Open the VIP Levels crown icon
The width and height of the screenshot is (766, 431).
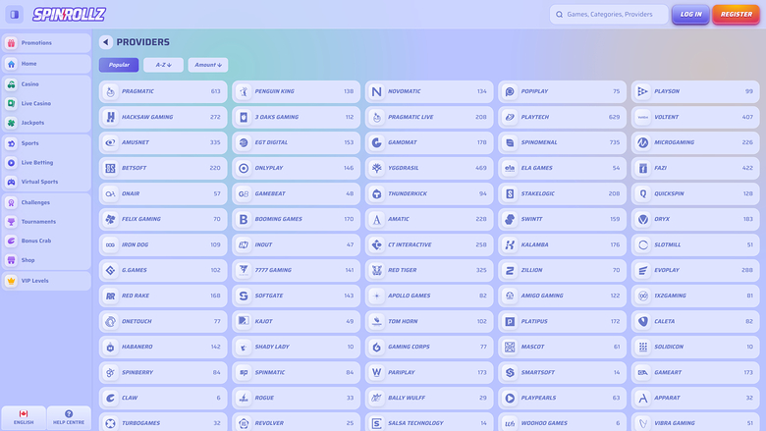[x=12, y=281]
